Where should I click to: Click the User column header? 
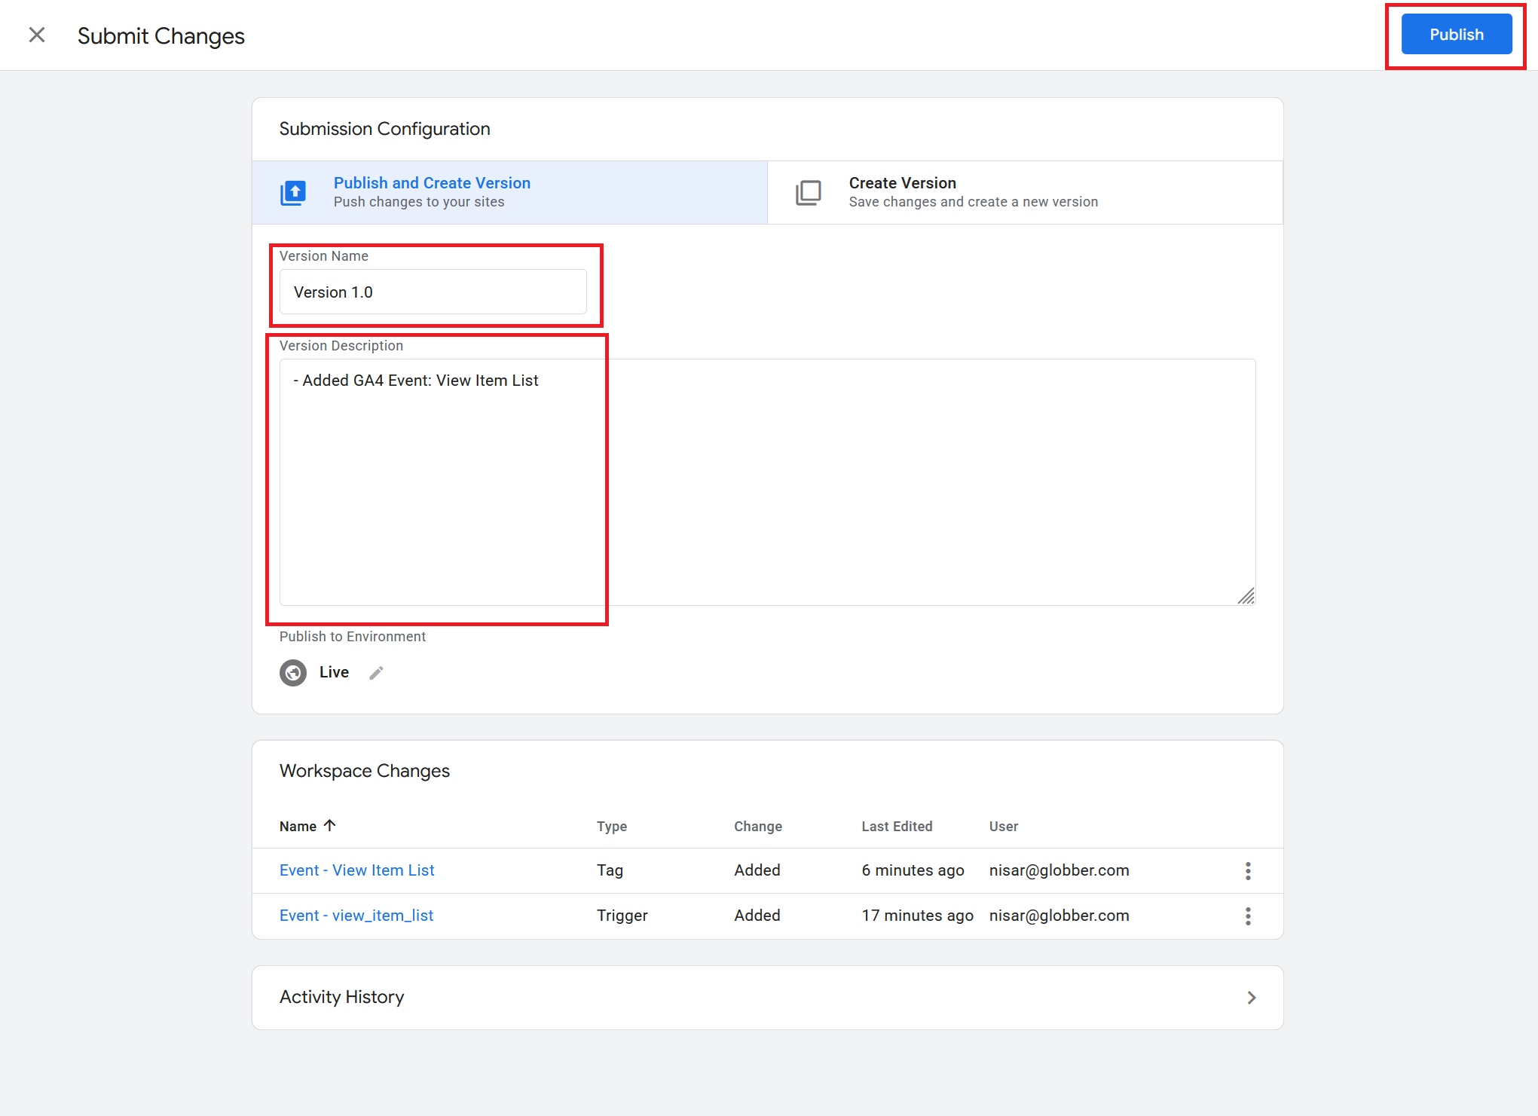coord(1004,827)
